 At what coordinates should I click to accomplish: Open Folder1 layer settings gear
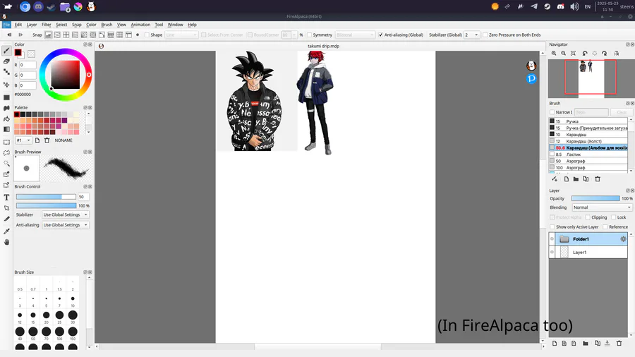623,239
